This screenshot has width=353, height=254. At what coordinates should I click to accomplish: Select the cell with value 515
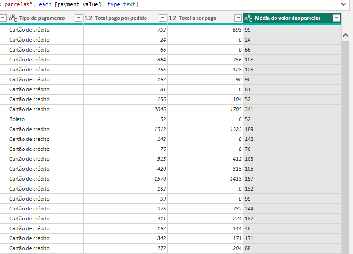click(x=125, y=159)
